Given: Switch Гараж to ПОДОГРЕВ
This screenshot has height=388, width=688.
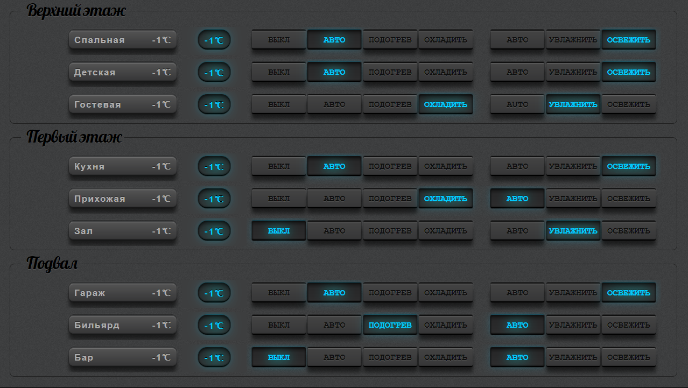Looking at the screenshot, I should [390, 293].
